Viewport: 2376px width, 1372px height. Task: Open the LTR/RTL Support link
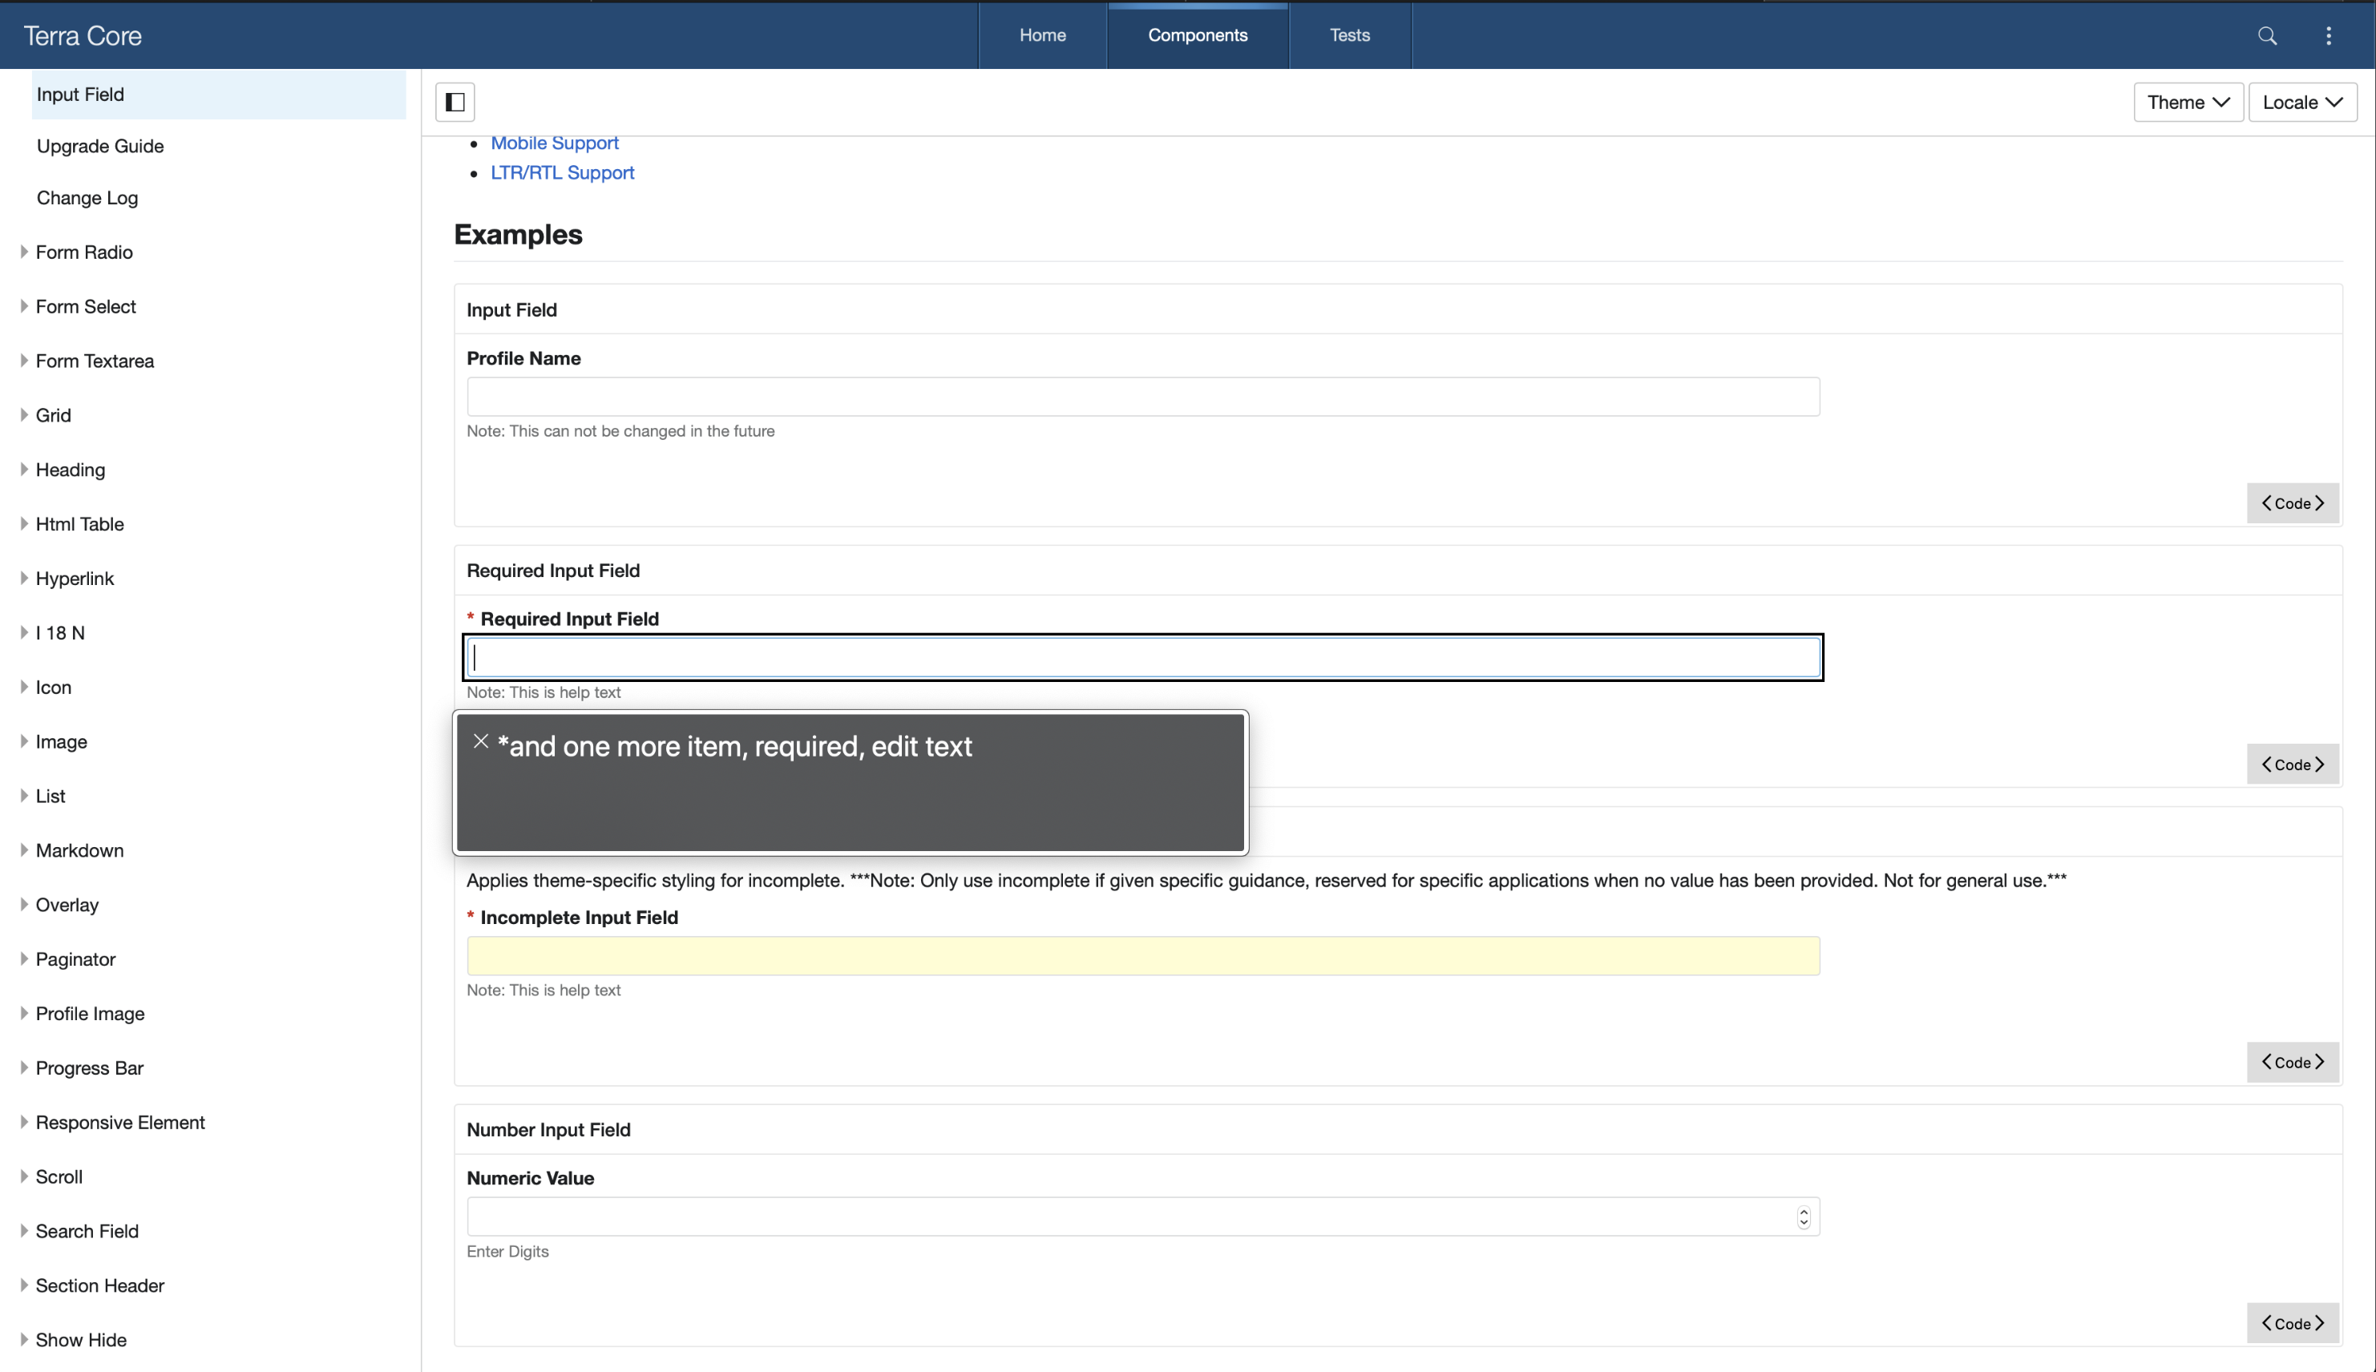[x=562, y=172]
